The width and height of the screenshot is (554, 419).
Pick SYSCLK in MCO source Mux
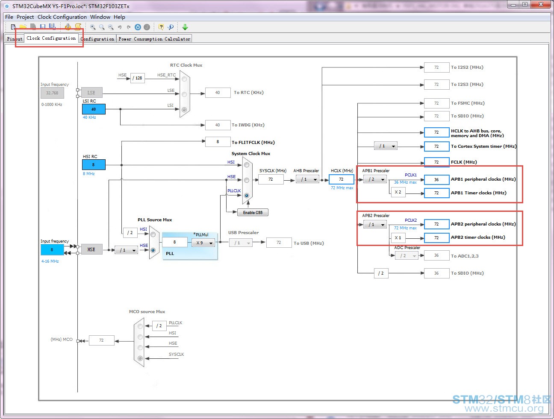pos(140,358)
